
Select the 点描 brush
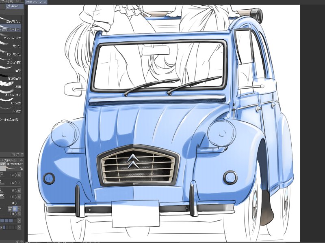(x=11, y=85)
